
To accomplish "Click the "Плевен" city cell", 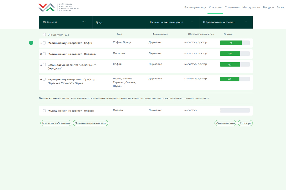I will point(118,110).
